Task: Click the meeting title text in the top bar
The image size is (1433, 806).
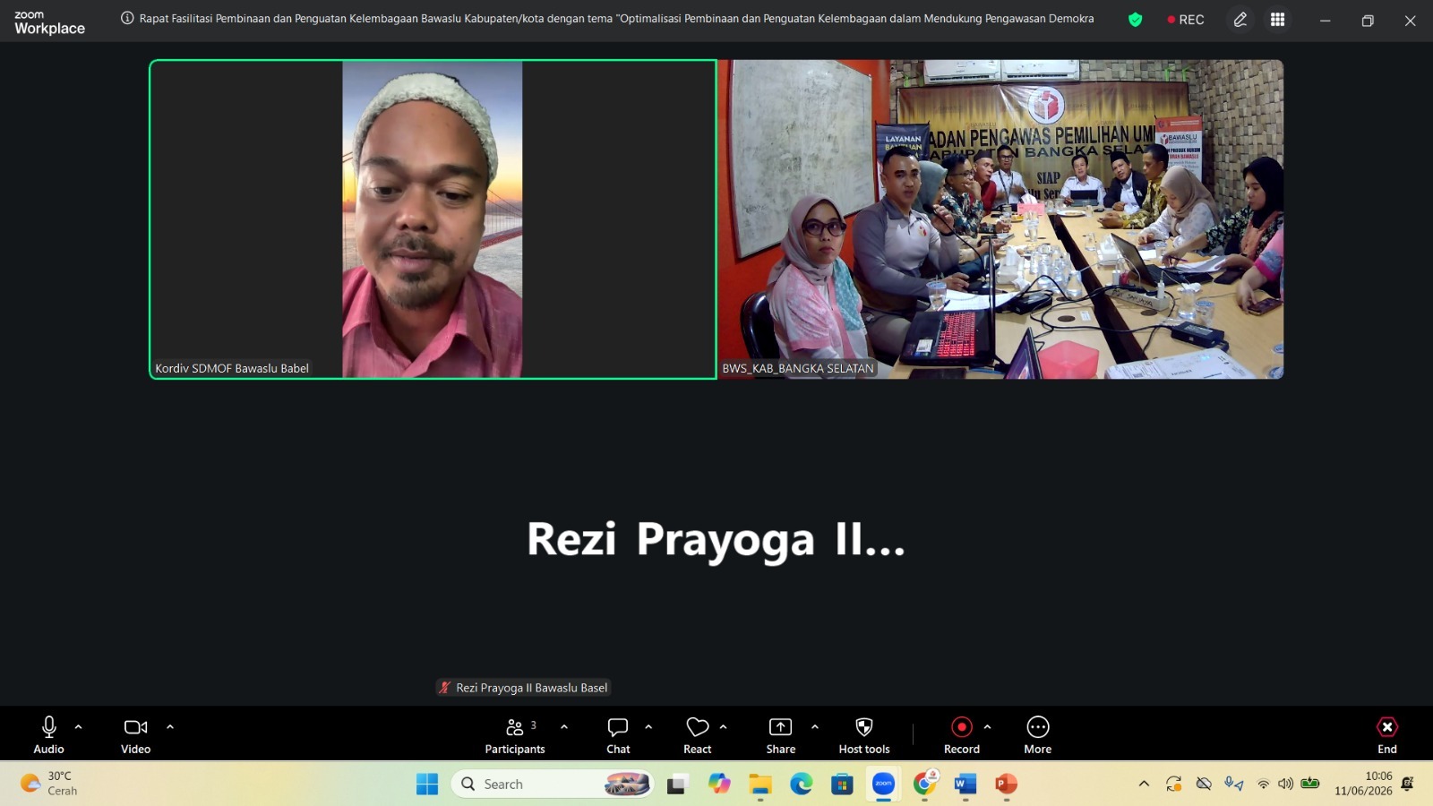Action: (616, 18)
